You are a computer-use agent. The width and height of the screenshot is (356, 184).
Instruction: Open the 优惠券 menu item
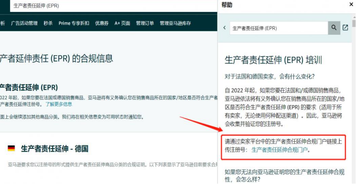pyautogui.click(x=102, y=23)
